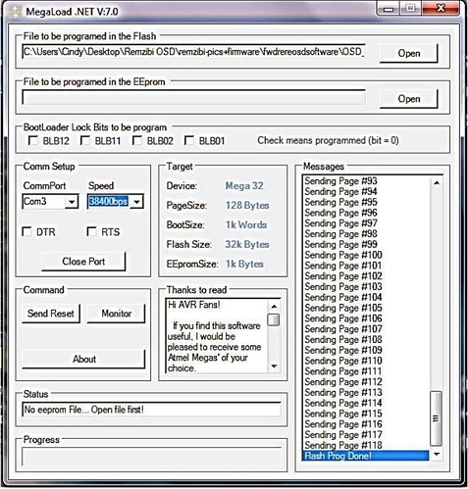468x489 pixels.
Task: Click scroll down arrow in Thanks to read box
Action: (274, 367)
